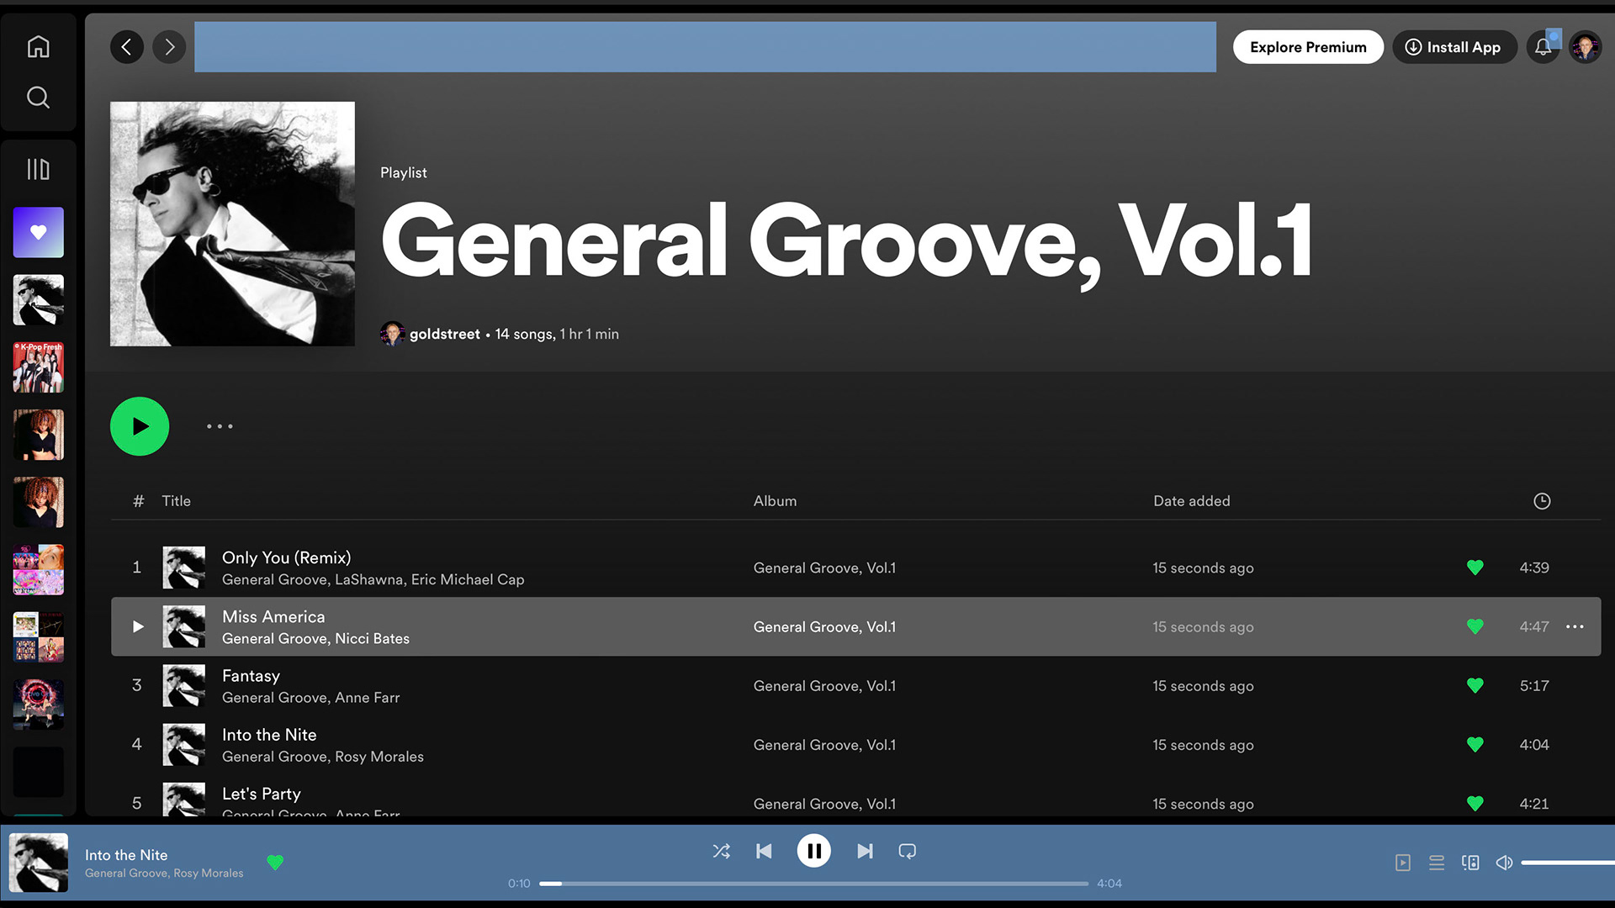Click the top blue search bar area
The width and height of the screenshot is (1615, 908).
coord(705,47)
